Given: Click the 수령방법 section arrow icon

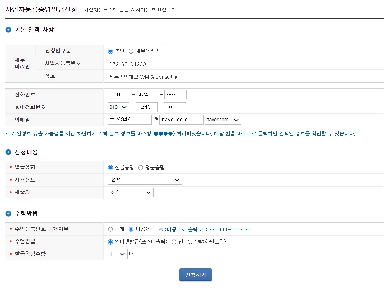Looking at the screenshot, I should coord(8,214).
